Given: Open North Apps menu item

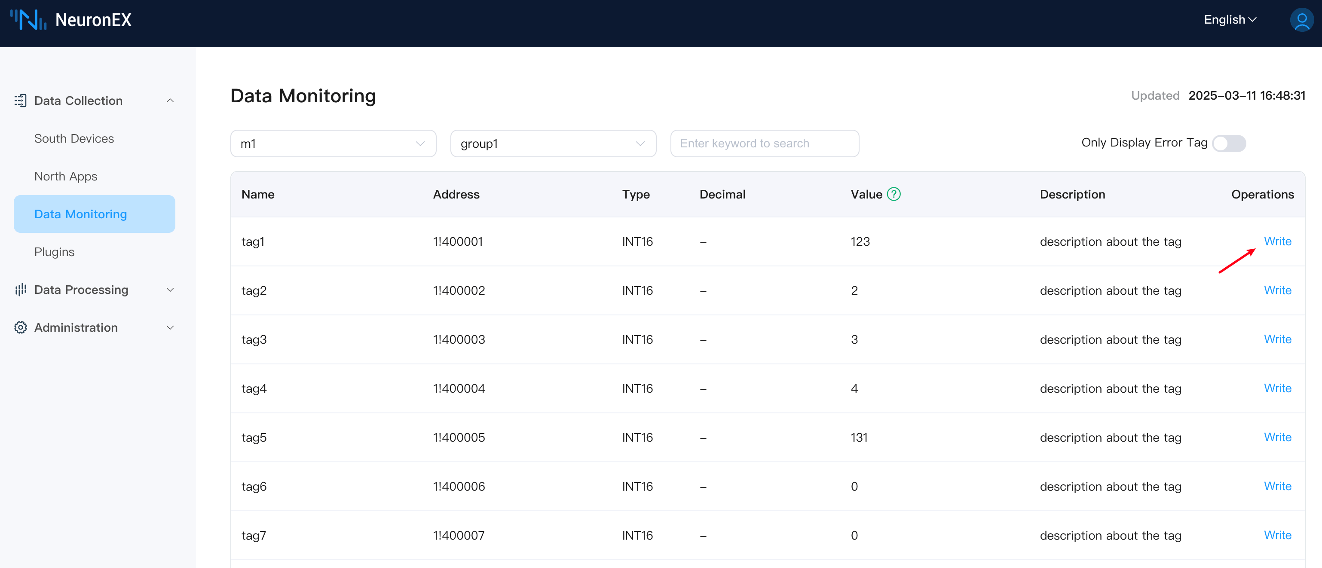Looking at the screenshot, I should click(x=66, y=177).
